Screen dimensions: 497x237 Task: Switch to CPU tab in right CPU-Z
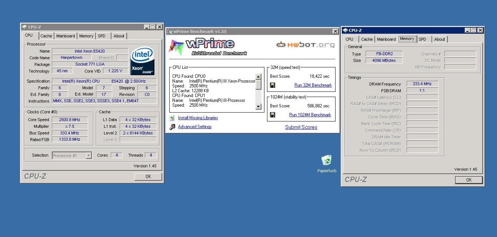point(350,39)
